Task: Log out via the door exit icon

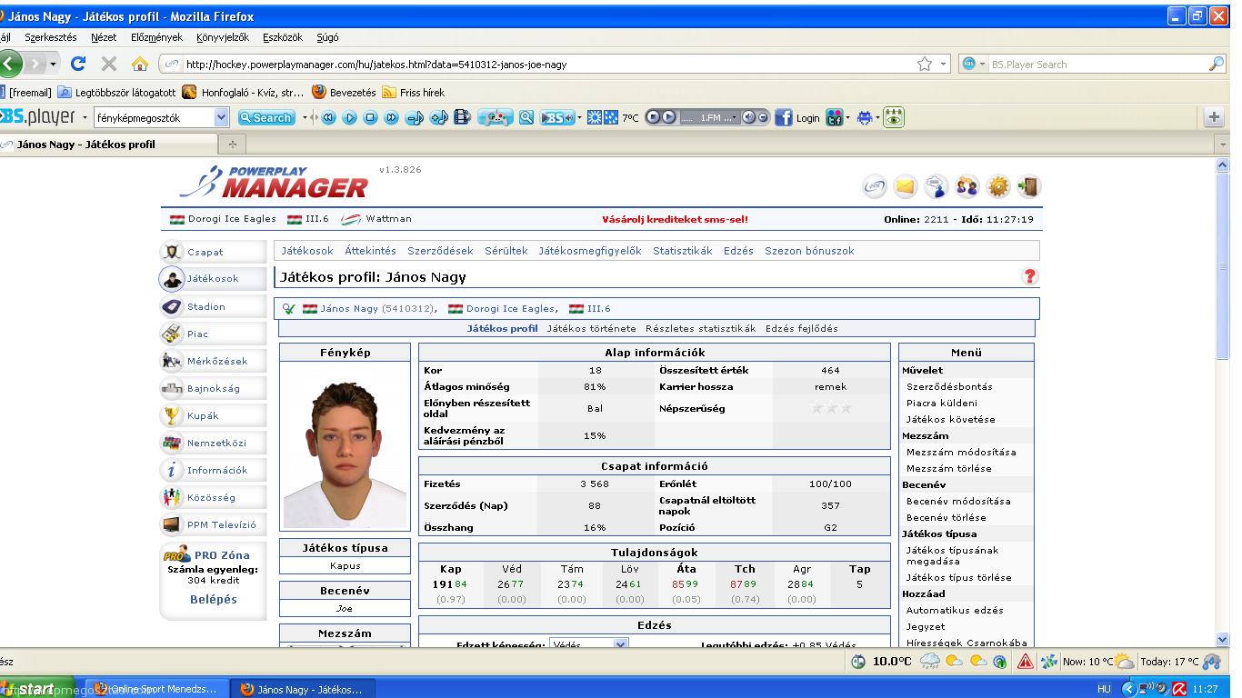Action: click(x=1029, y=187)
